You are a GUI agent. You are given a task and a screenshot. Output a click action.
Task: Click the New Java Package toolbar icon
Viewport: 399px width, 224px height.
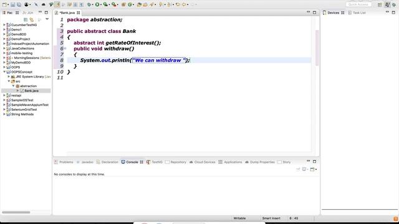[x=123, y=4]
